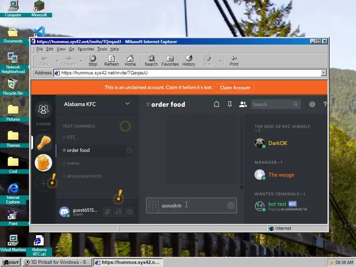The height and width of the screenshot is (267, 356).
Task: Select the order food channel
Action: coord(94,150)
